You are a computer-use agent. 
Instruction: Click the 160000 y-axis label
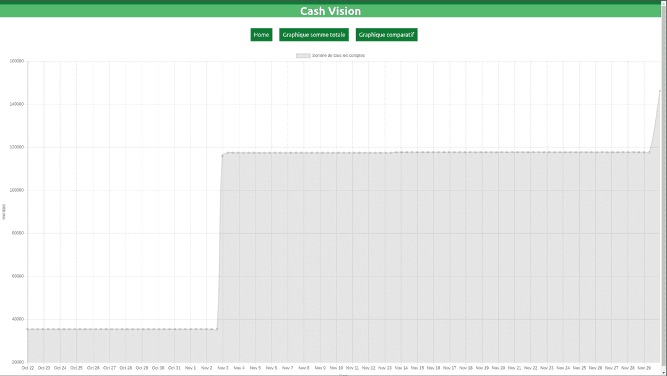[17, 61]
